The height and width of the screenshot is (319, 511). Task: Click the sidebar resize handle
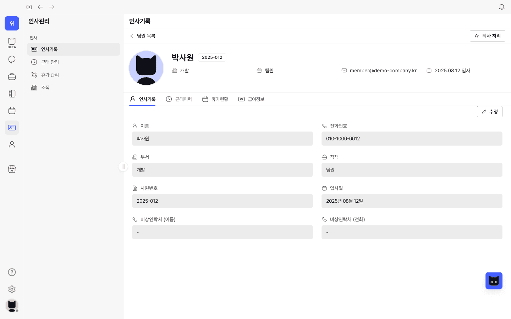[123, 167]
